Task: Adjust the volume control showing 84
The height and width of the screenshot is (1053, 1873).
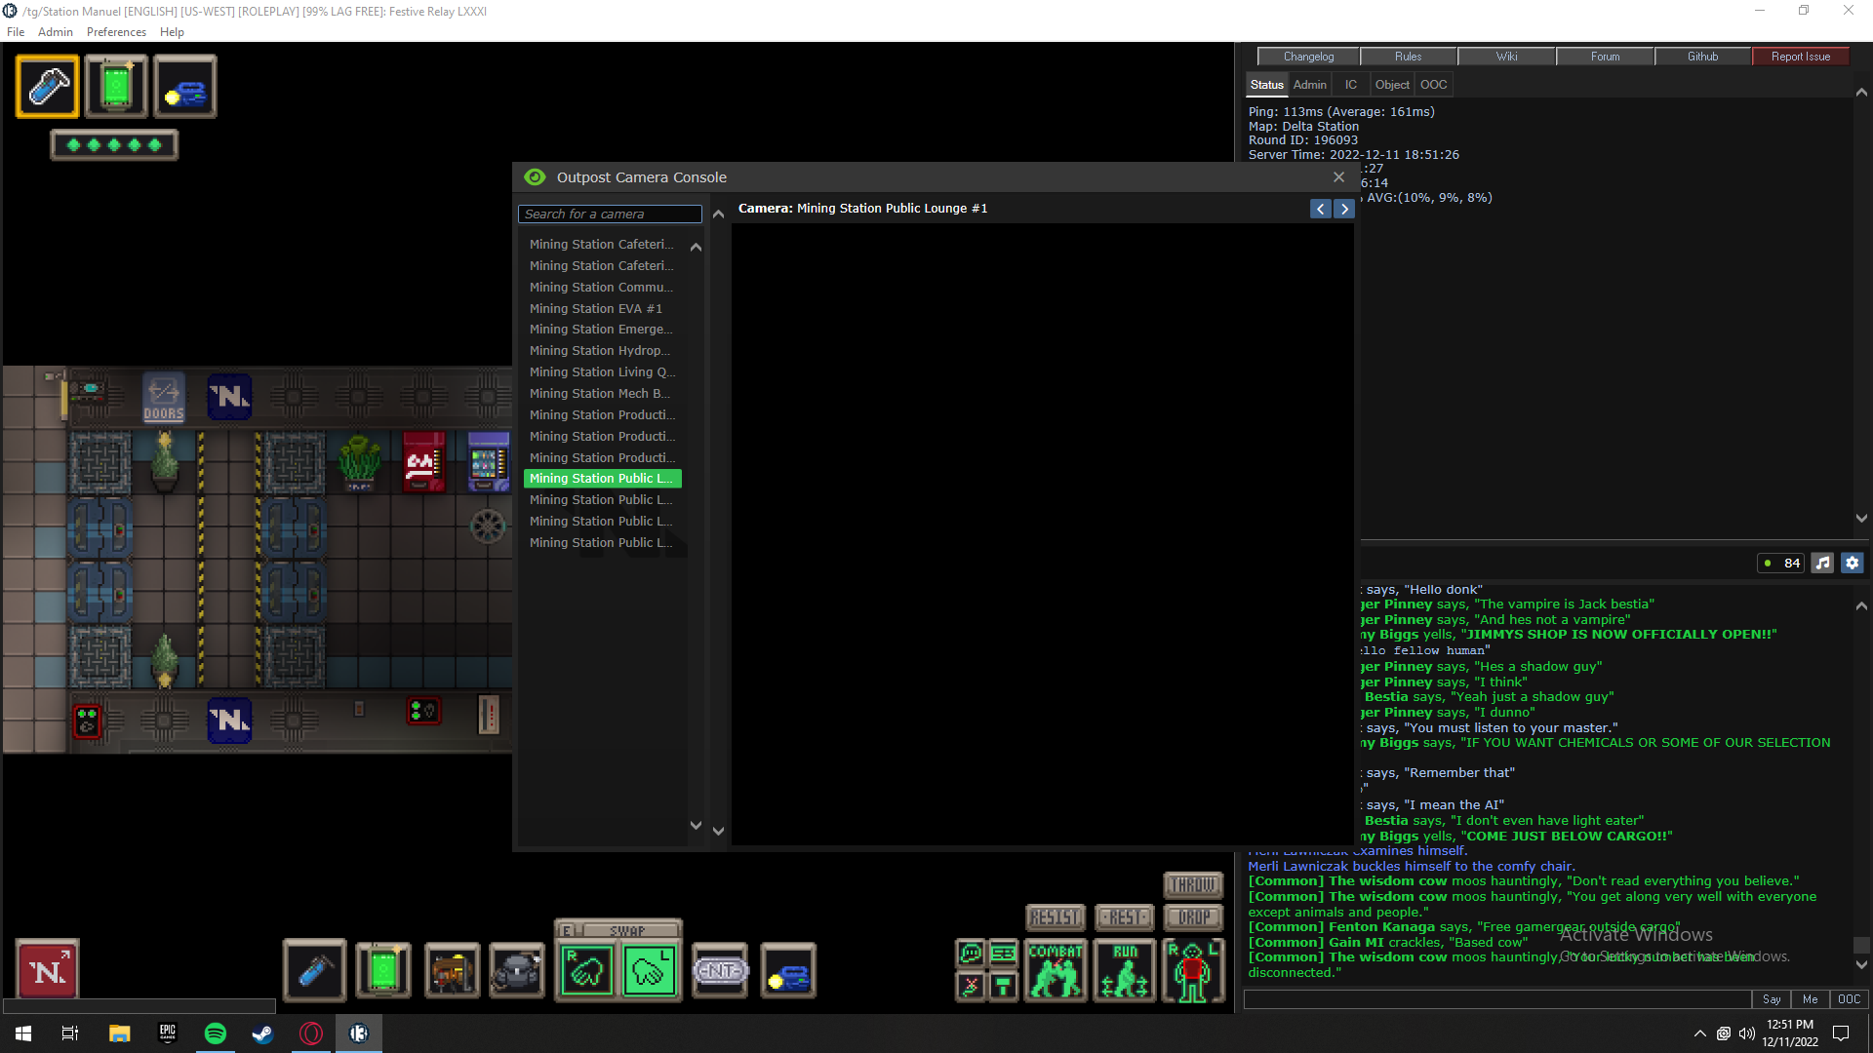Action: (1779, 563)
